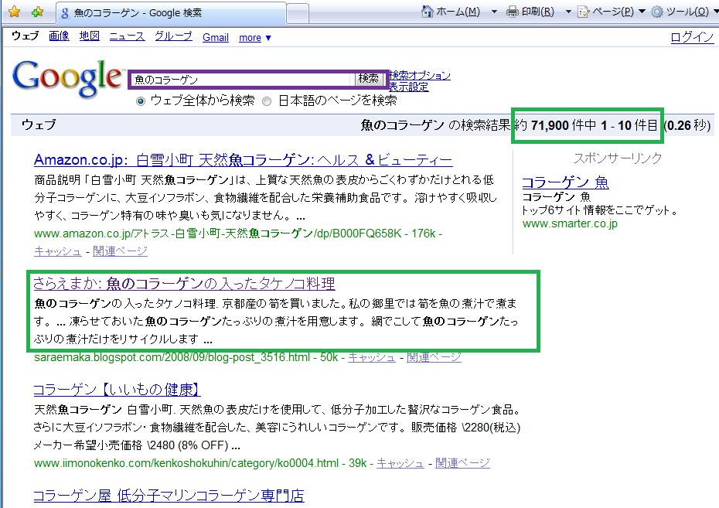Open コラーゲン【いいもの健康】 result title
719x508 pixels.
click(x=117, y=390)
